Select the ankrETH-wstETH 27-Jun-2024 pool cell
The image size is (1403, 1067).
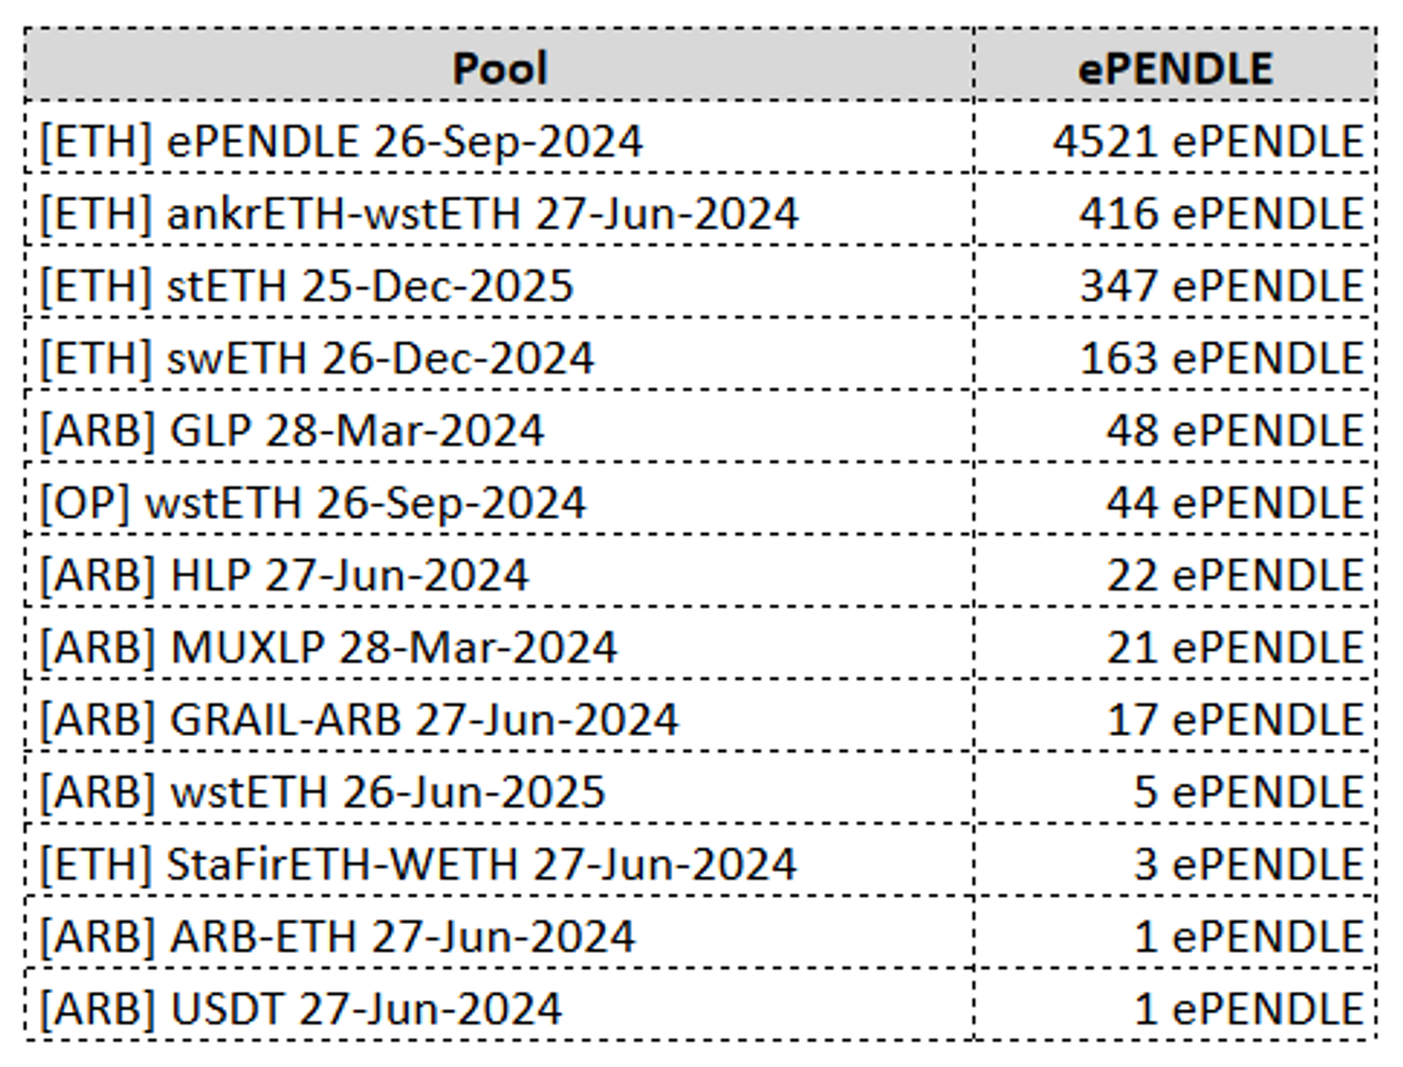419,213
